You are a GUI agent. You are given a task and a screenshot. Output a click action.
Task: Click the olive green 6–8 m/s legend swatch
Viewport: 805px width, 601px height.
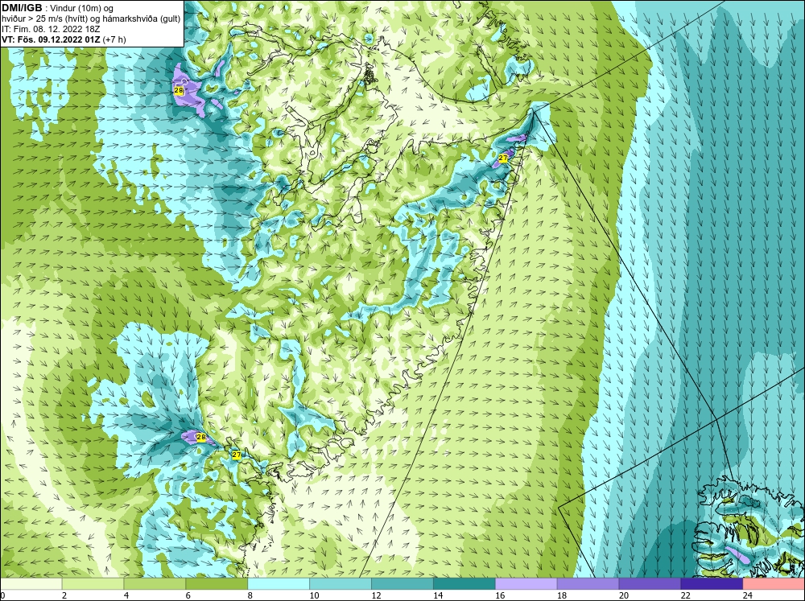(217, 583)
